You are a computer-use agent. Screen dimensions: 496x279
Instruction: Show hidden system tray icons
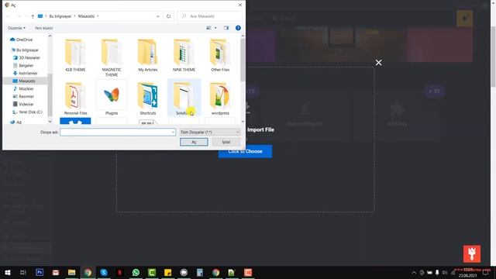click(x=414, y=272)
